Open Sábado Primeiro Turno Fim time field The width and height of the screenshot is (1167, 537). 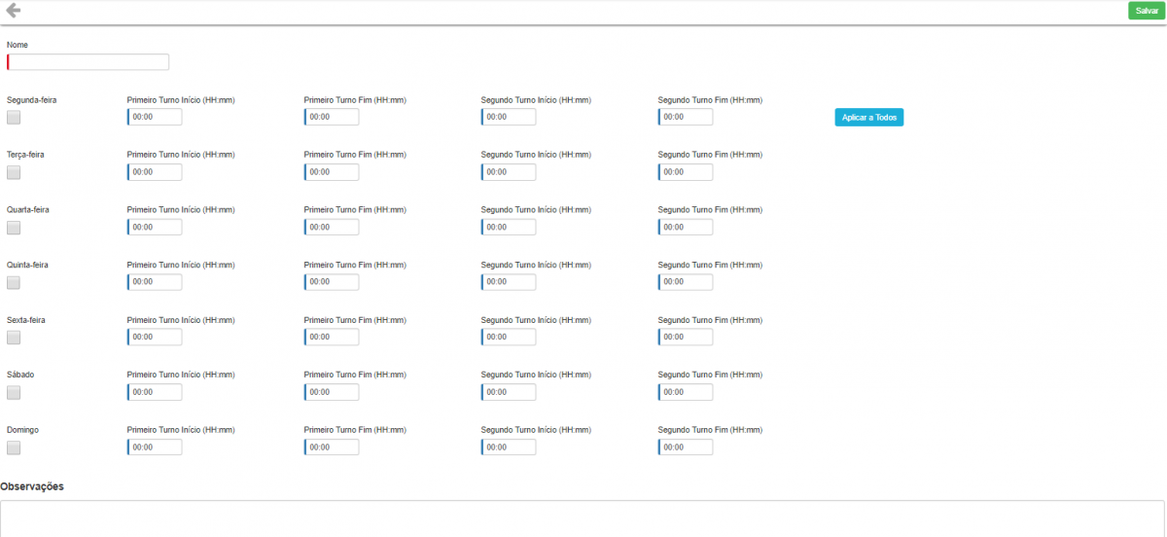point(332,392)
